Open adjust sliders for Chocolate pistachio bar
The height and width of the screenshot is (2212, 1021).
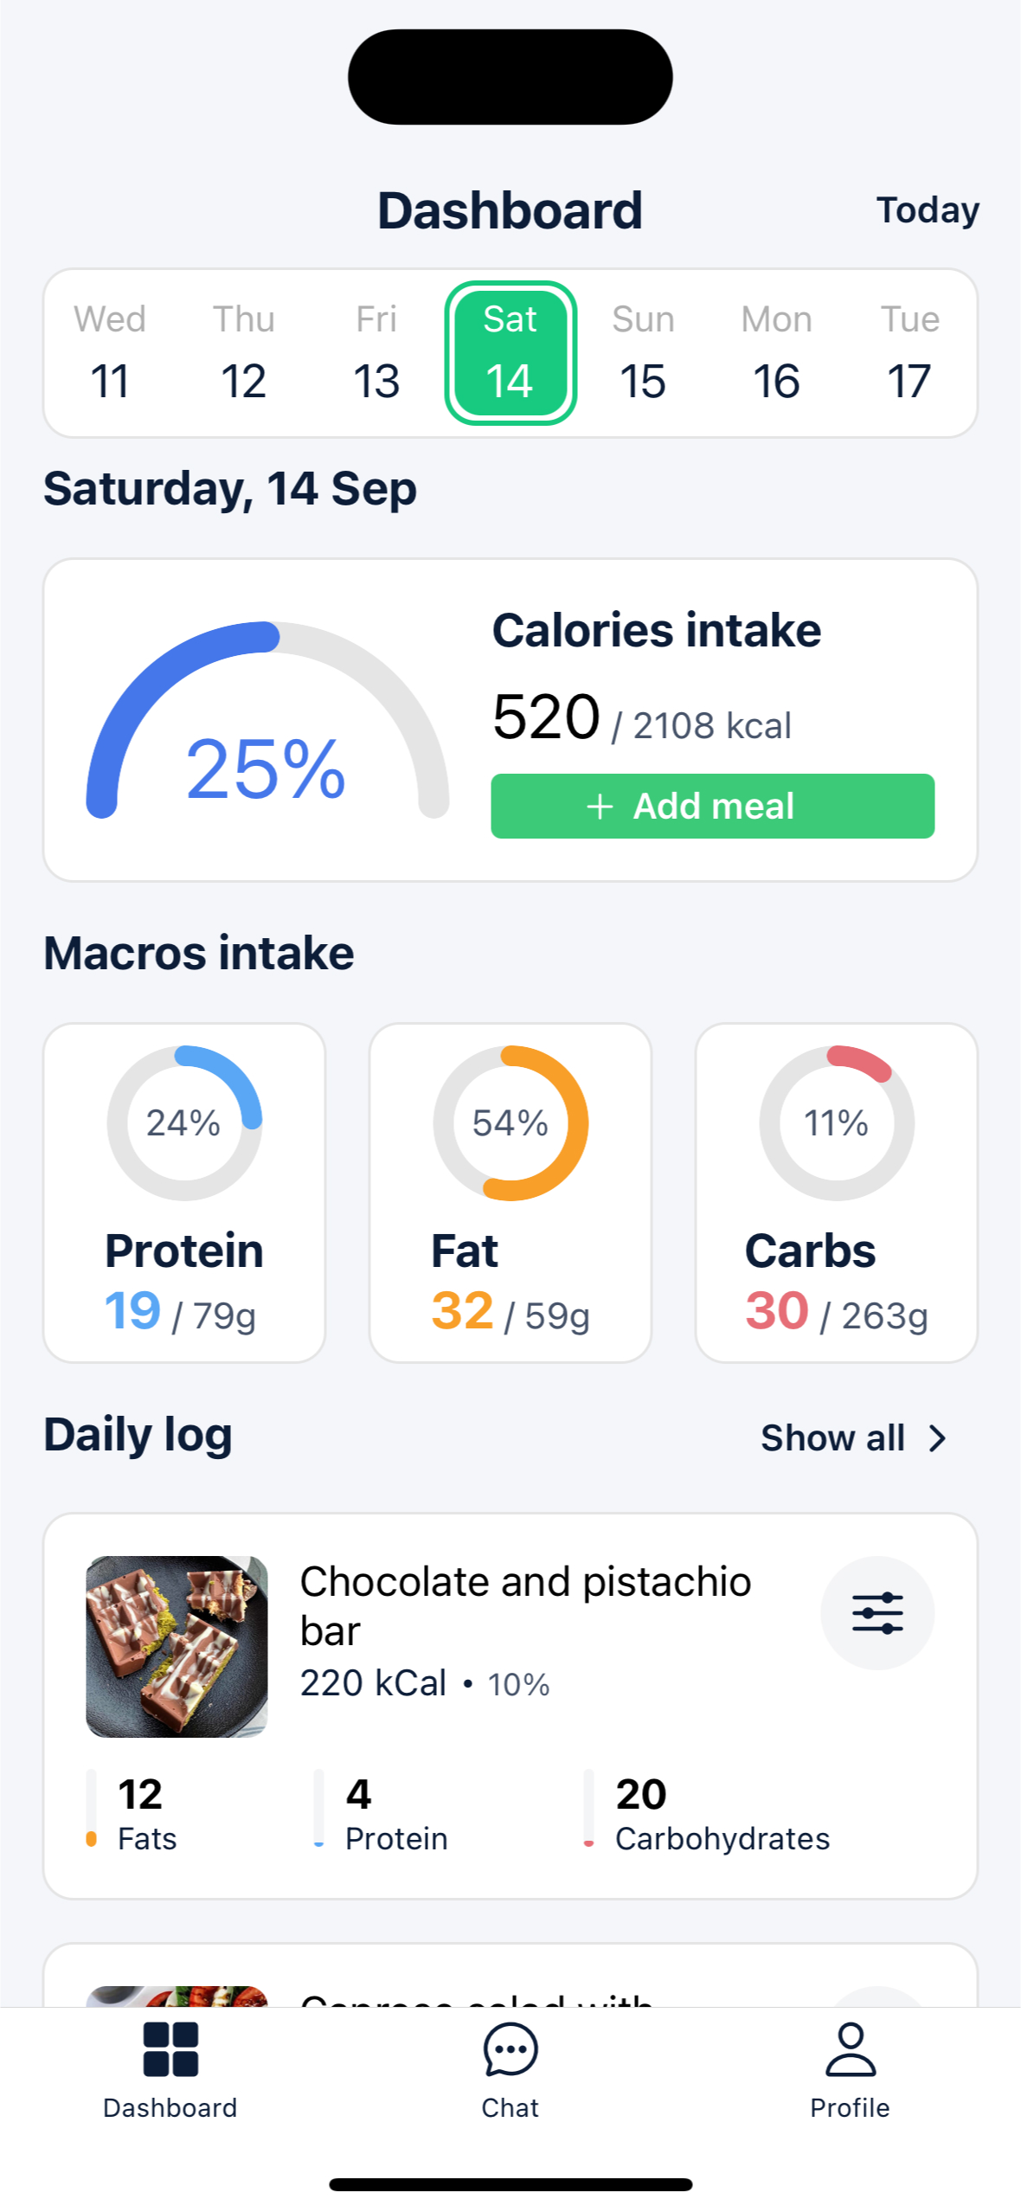[877, 1613]
